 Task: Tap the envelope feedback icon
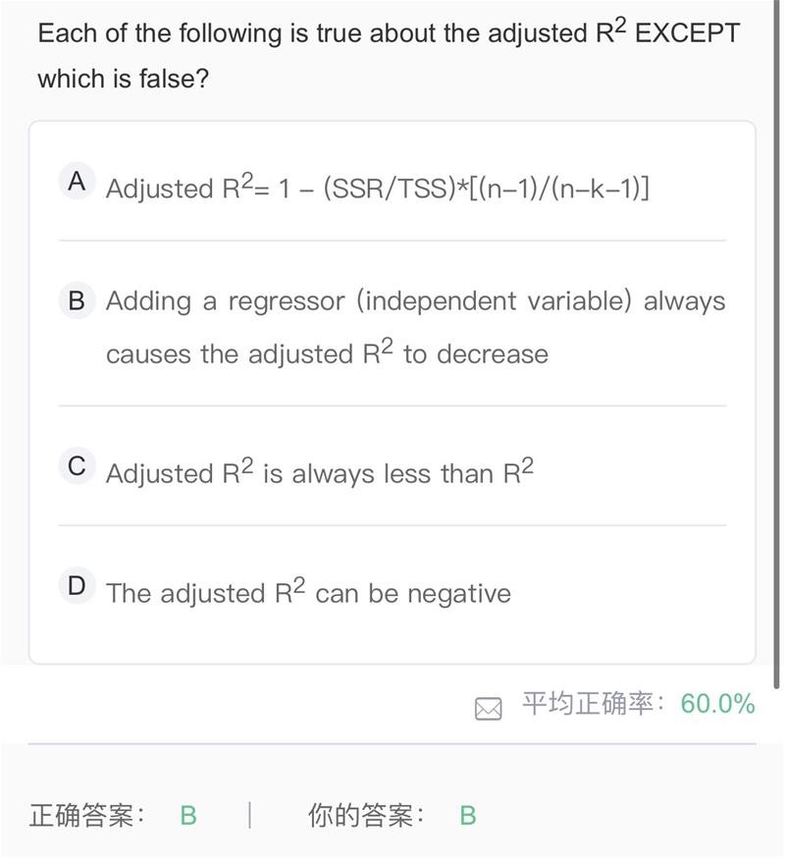[x=489, y=709]
